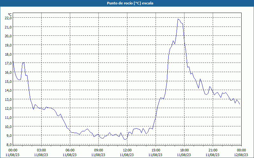Click the 06:00 time label
Image resolution: width=254 pixels, height=158 pixels.
70,150
